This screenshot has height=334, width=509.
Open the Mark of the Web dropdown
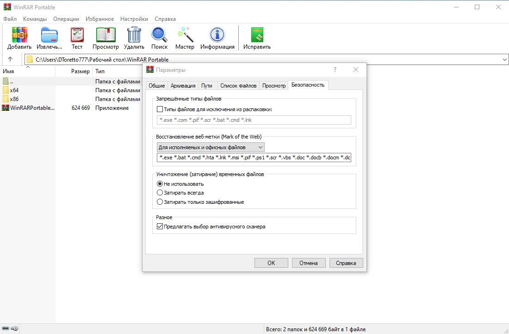pos(211,147)
